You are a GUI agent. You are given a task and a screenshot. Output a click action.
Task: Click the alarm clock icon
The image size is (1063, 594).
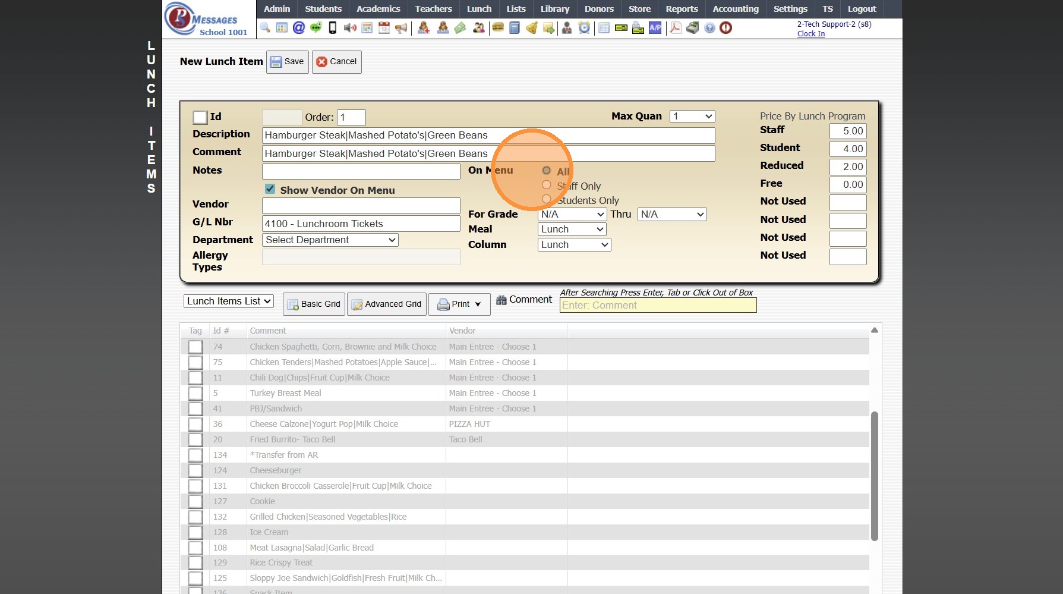(585, 28)
